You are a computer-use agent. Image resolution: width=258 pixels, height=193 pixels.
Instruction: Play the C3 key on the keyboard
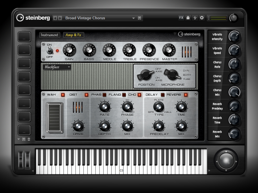coord(121,170)
